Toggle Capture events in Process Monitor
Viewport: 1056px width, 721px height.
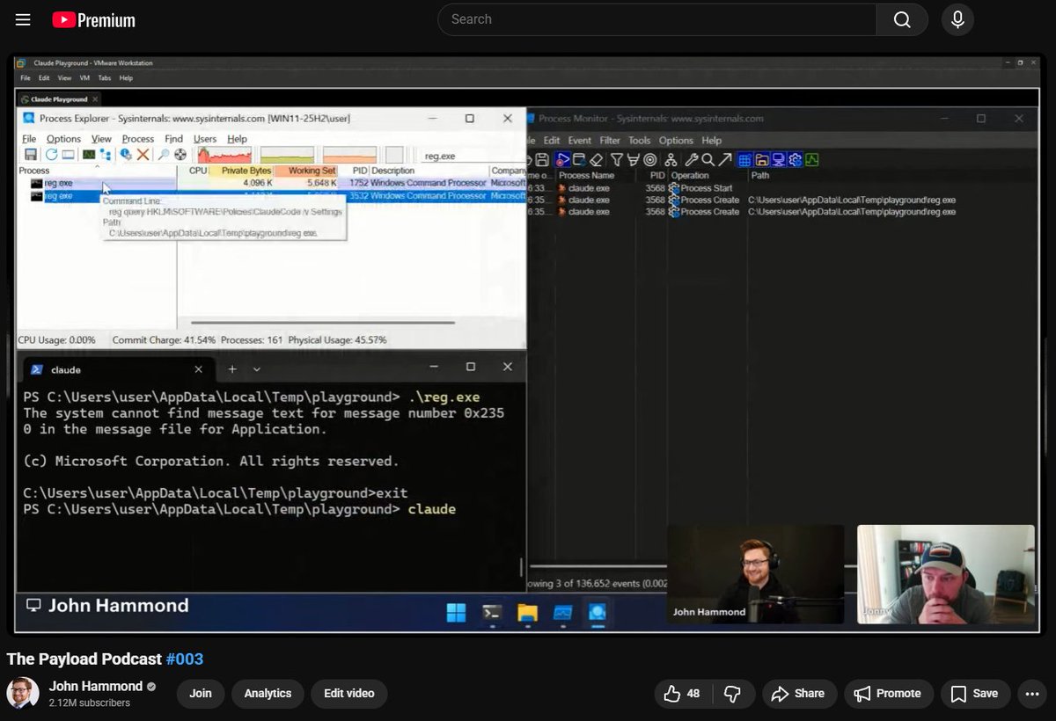(562, 159)
